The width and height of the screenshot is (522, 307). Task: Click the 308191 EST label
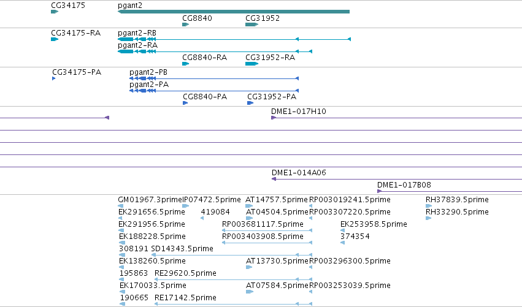pos(134,249)
